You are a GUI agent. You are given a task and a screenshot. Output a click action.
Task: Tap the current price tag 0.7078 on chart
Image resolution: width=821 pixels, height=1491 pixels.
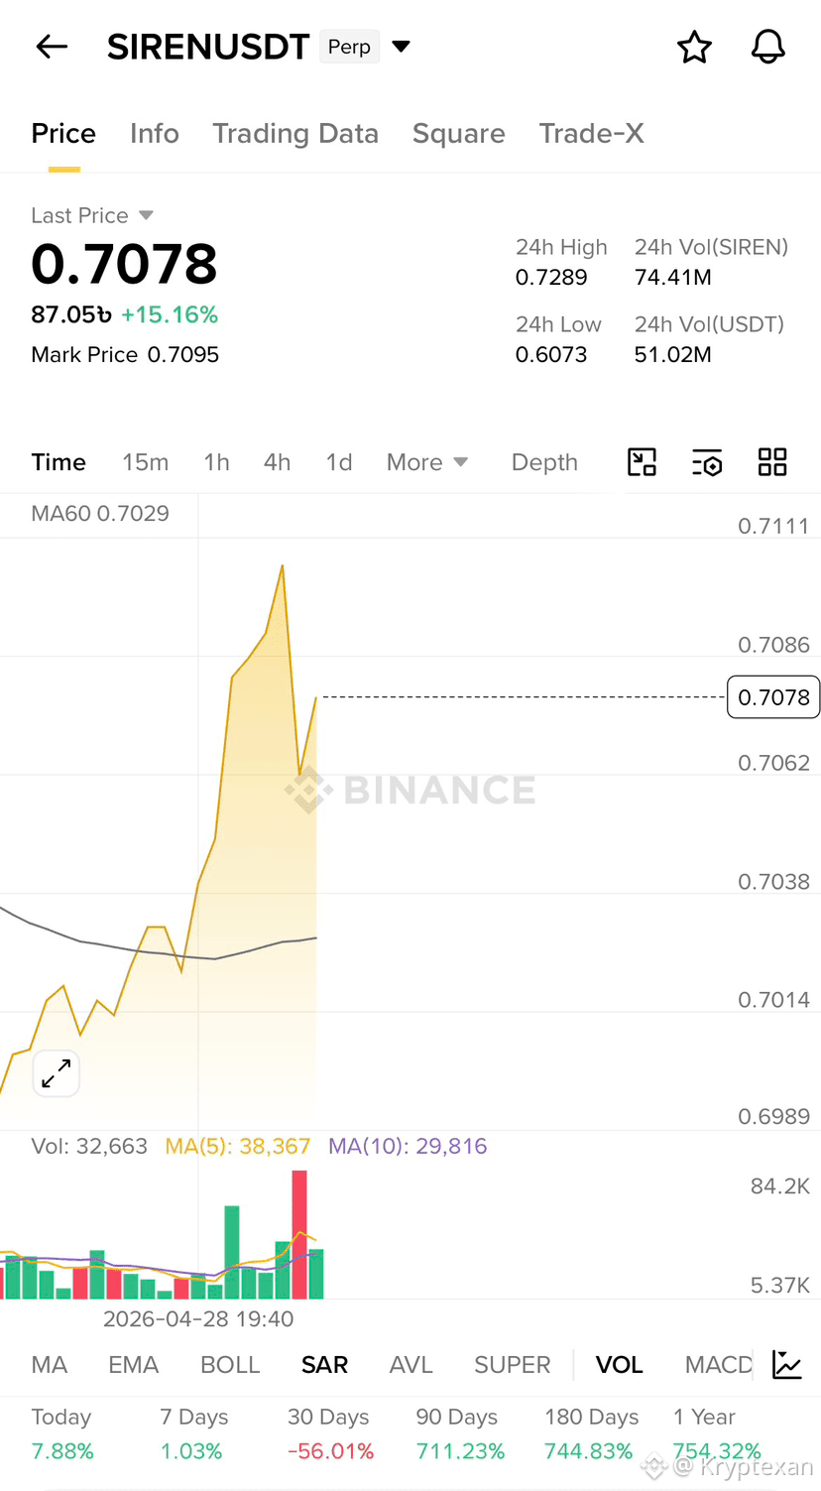point(773,697)
